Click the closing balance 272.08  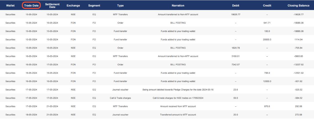[299, 115]
